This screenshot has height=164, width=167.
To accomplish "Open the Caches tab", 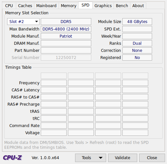I will tap(25, 6).
